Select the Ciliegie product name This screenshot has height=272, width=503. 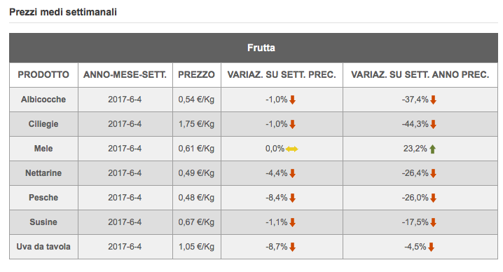[43, 124]
